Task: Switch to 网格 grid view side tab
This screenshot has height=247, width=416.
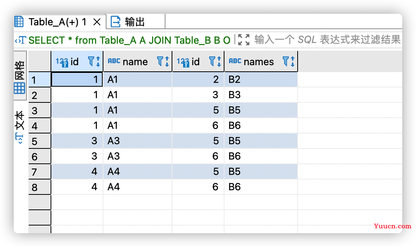Action: coord(20,76)
